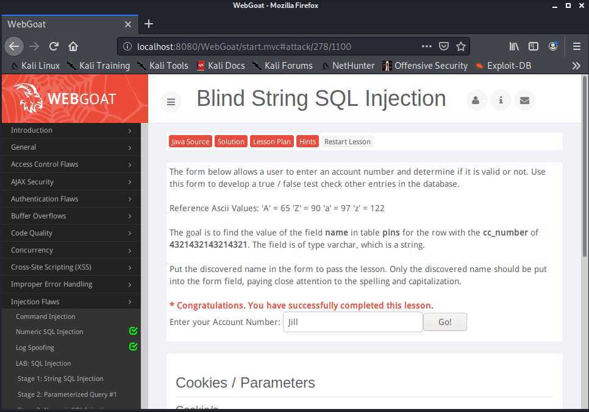Reload the page with the refresh icon
589x412 pixels.
pyautogui.click(x=54, y=46)
